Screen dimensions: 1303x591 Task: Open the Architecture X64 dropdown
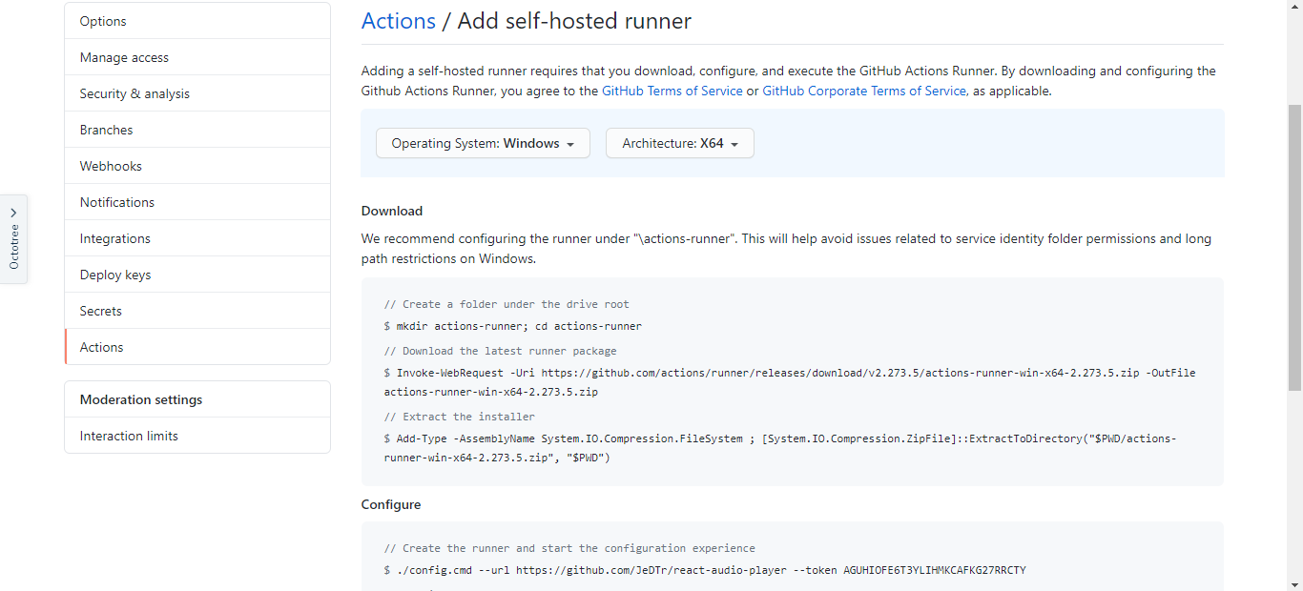(x=679, y=143)
